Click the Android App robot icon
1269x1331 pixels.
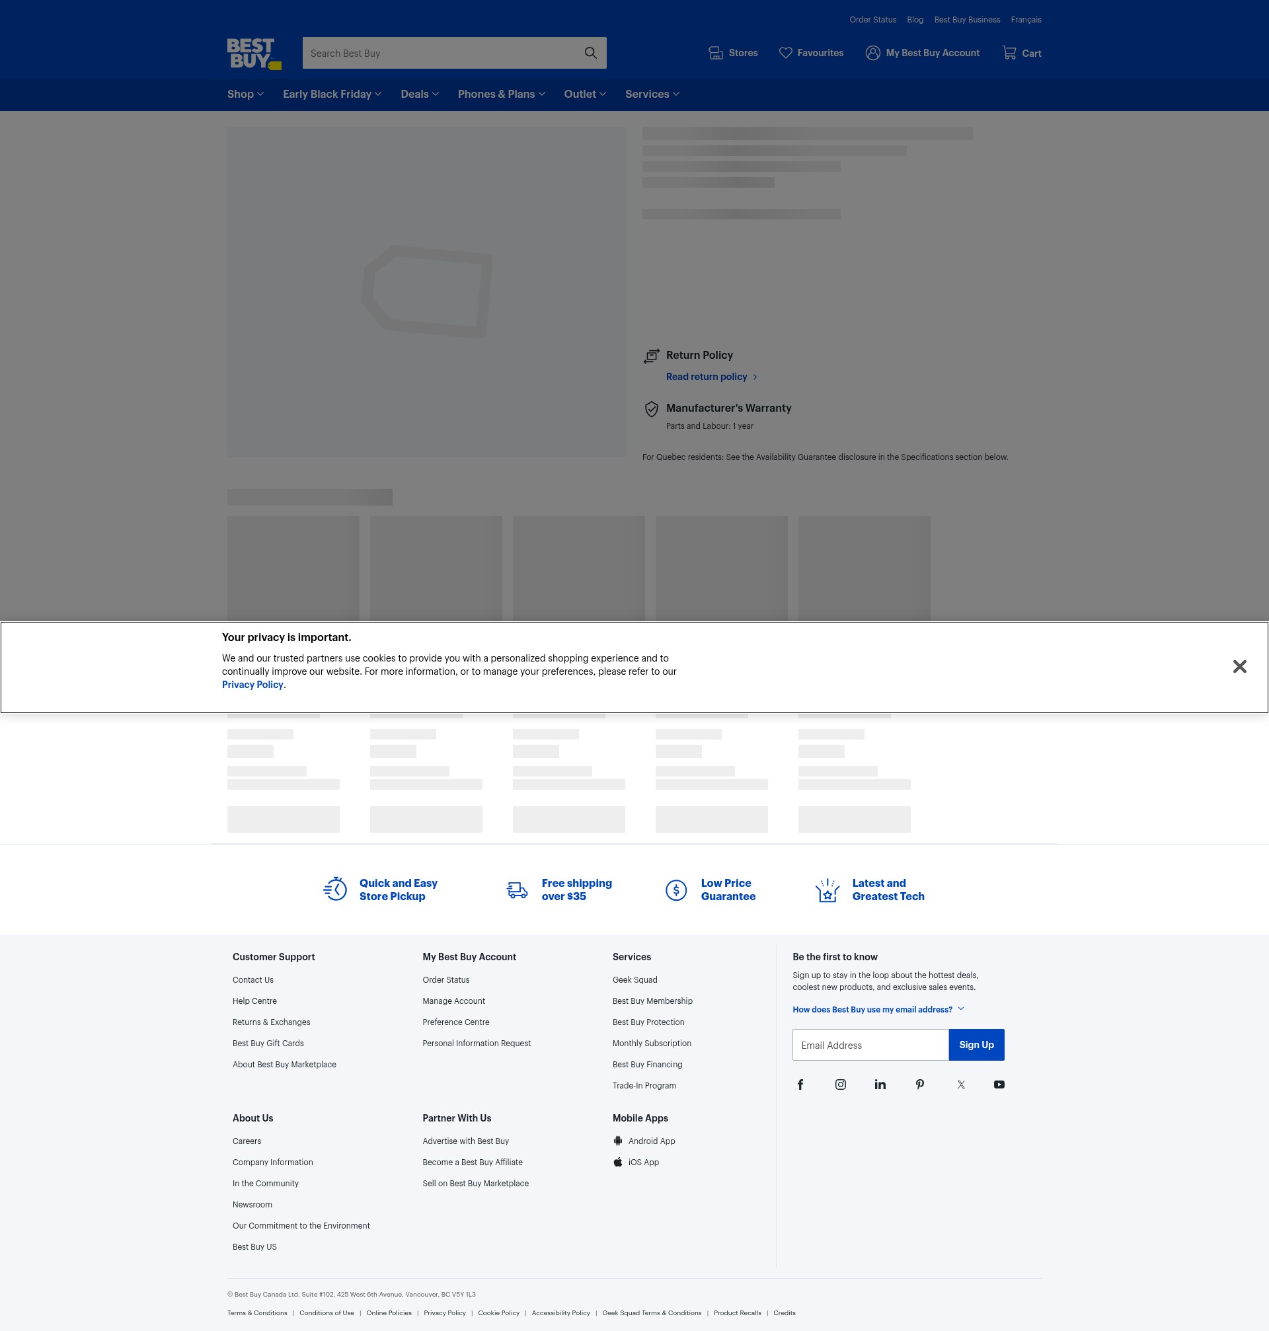617,1141
